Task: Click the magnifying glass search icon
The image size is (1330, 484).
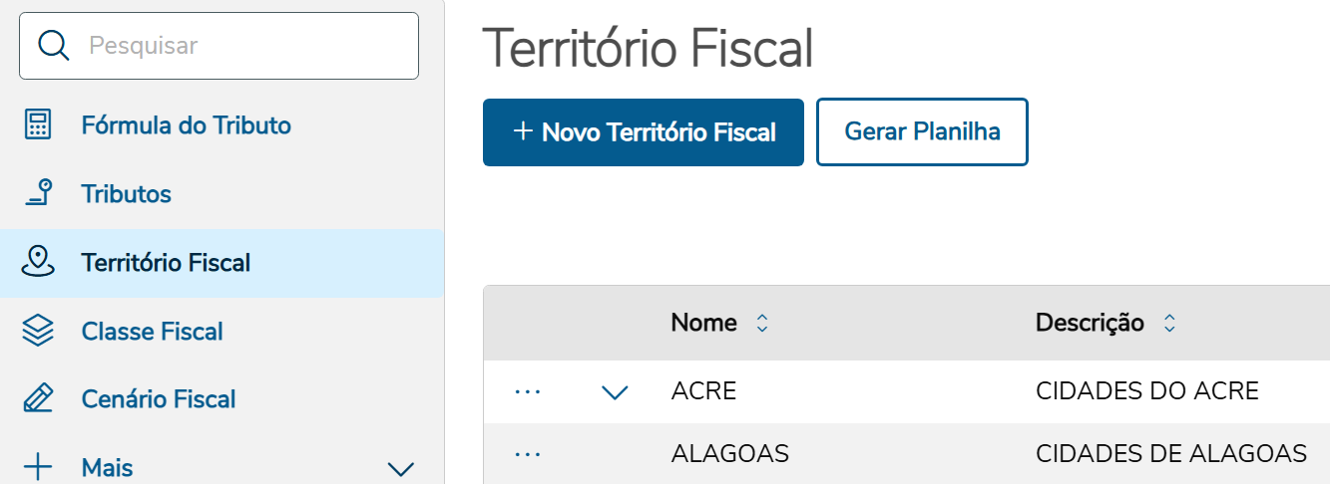Action: (x=53, y=46)
